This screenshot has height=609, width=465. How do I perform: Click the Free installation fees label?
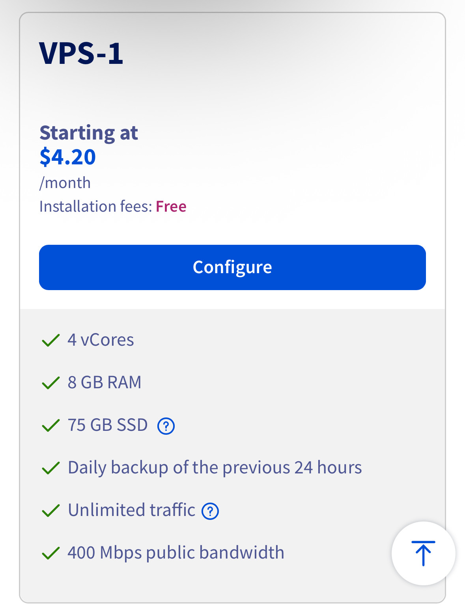(x=171, y=206)
